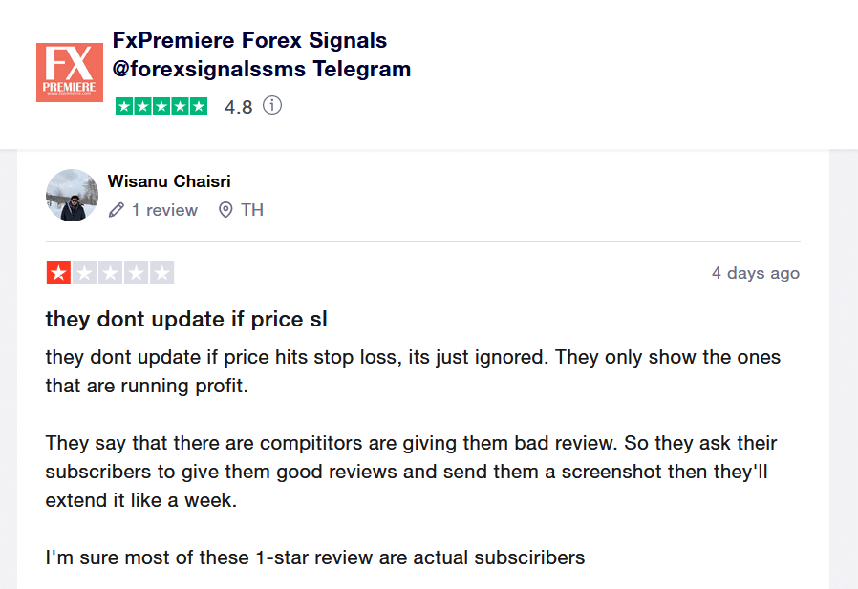
Task: Click the FX Premiere logo
Action: [70, 69]
